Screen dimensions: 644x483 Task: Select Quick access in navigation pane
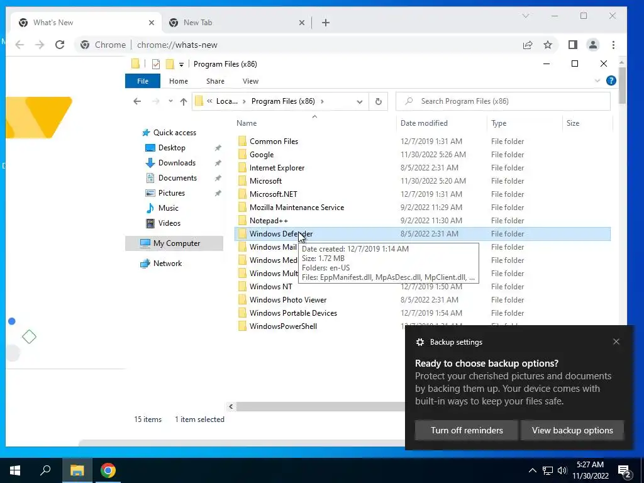pyautogui.click(x=175, y=133)
